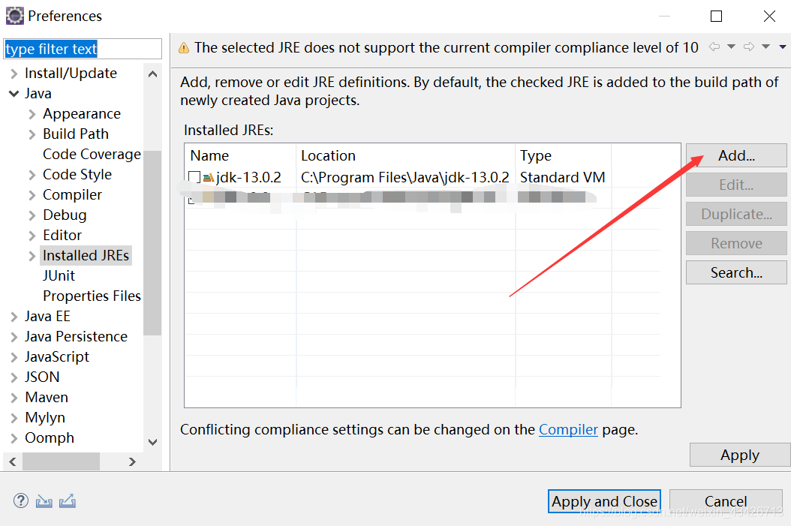Click the Add button

click(x=736, y=155)
